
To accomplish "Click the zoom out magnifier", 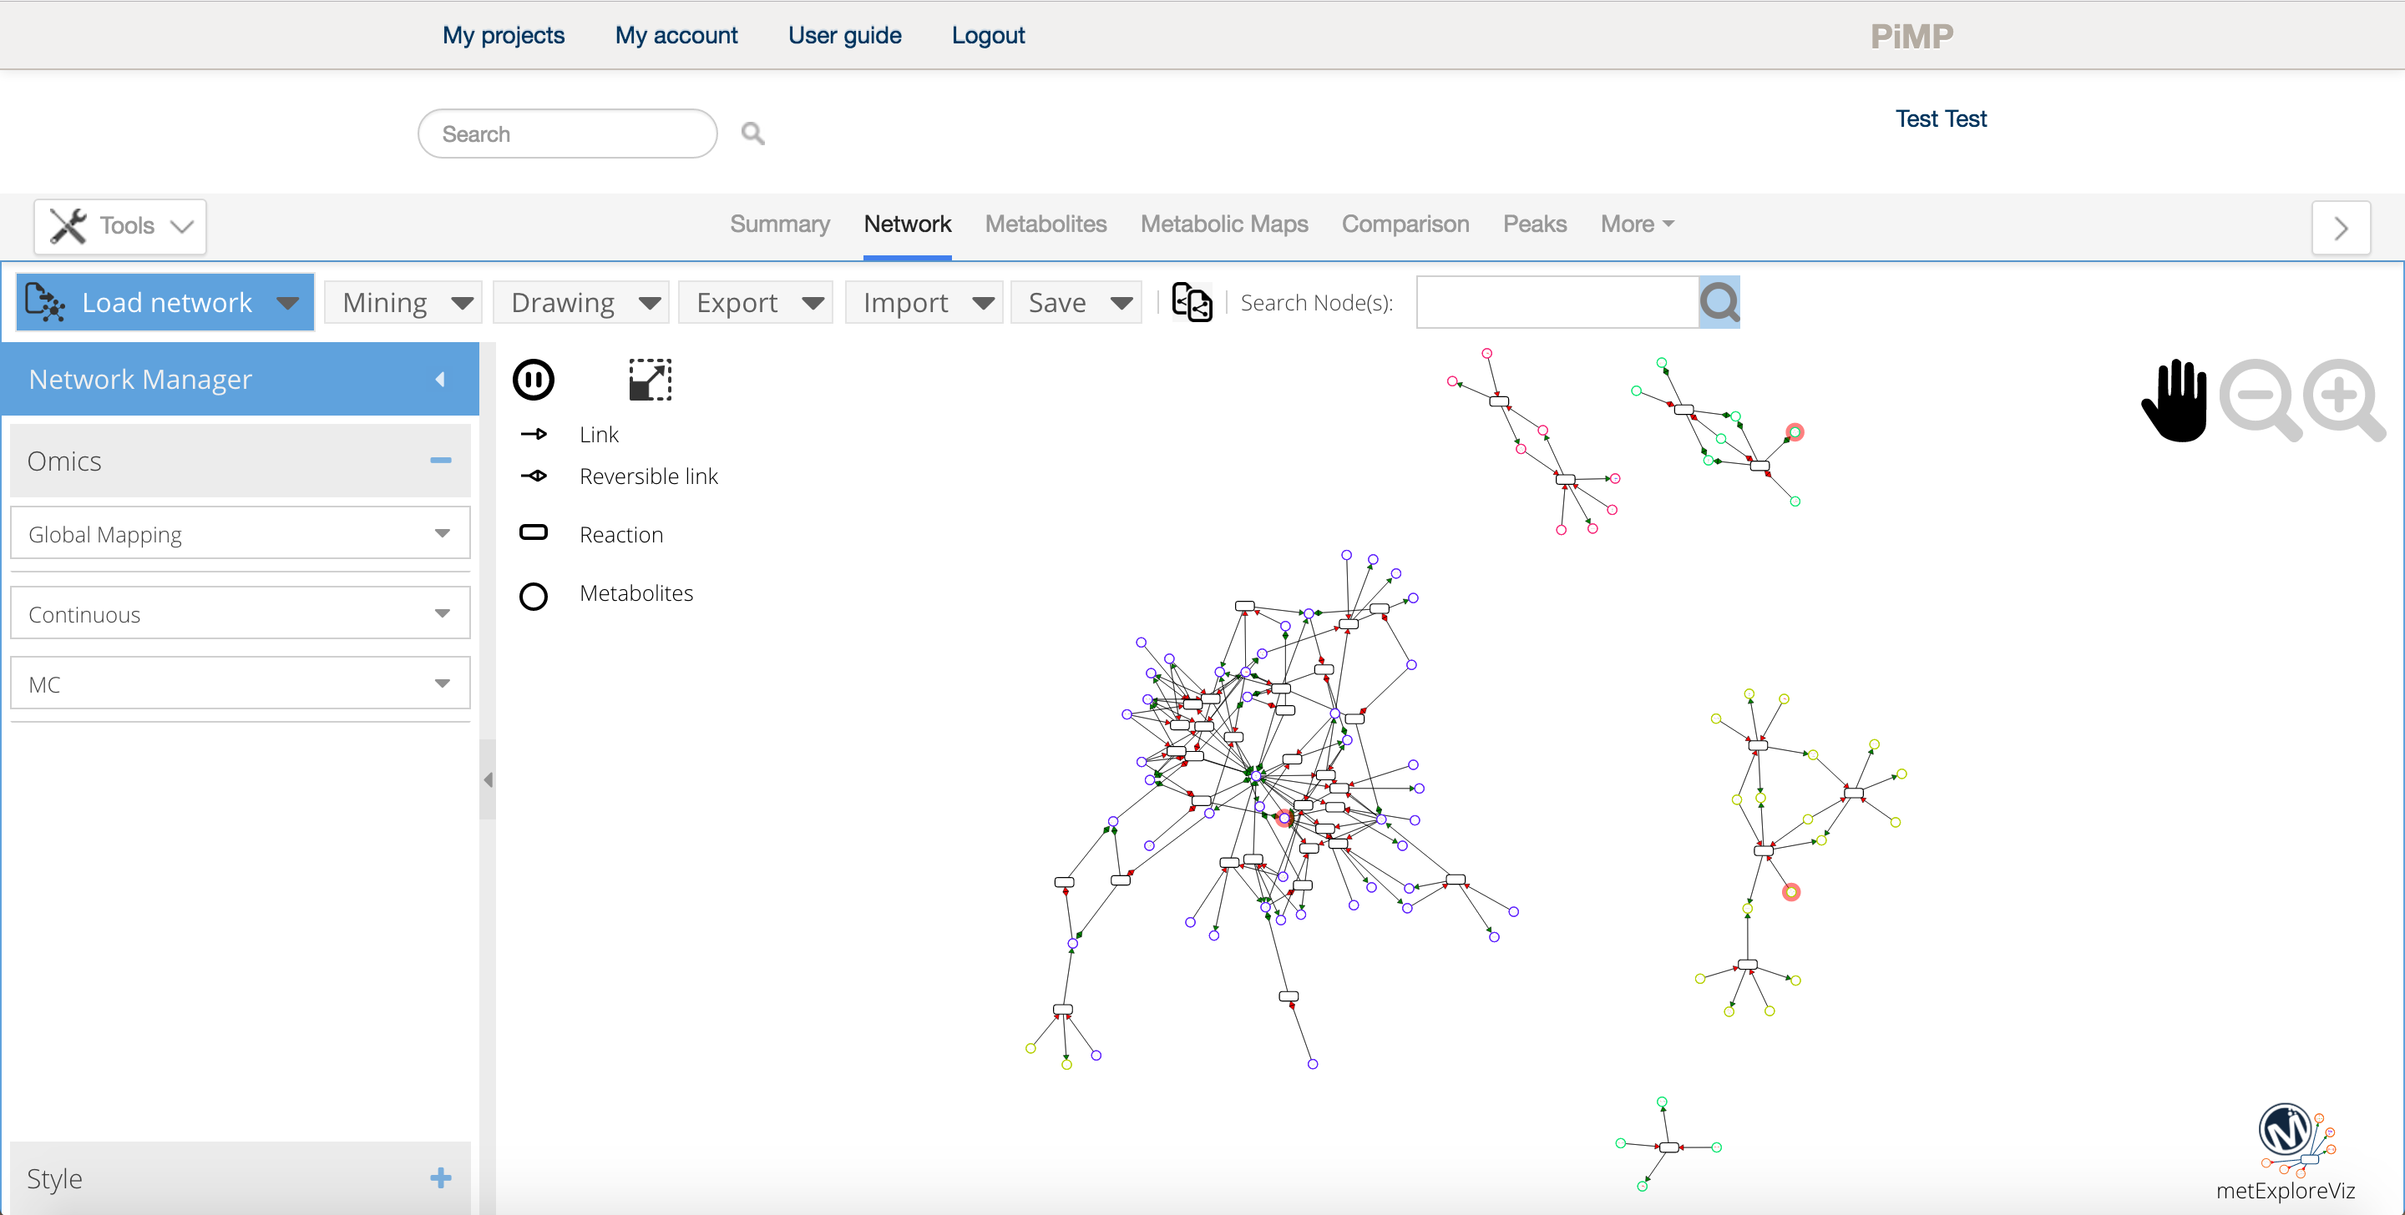I will click(x=2260, y=400).
